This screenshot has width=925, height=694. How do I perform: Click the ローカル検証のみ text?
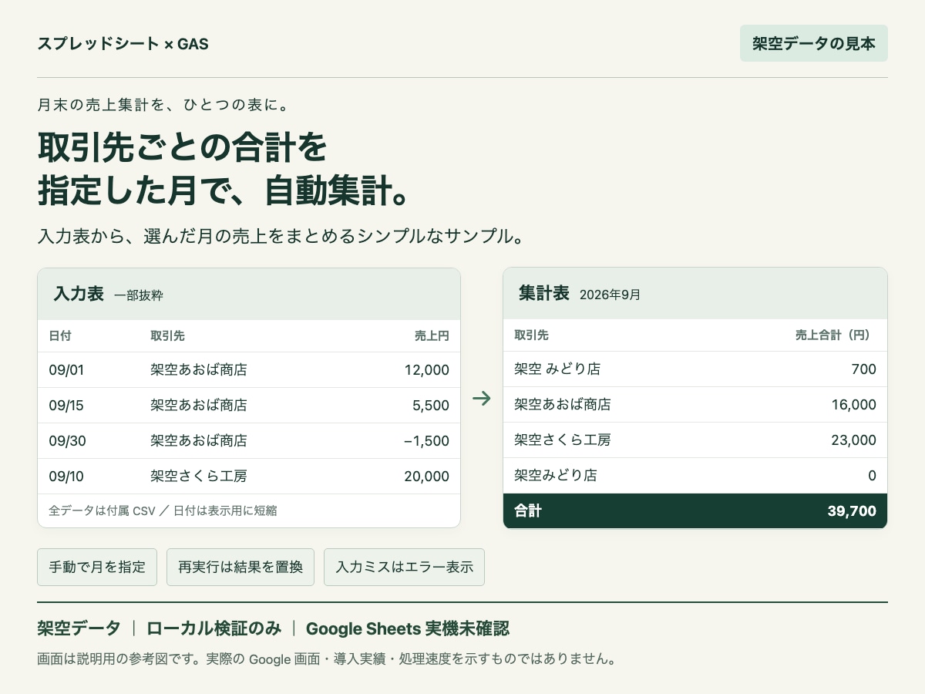tap(214, 628)
